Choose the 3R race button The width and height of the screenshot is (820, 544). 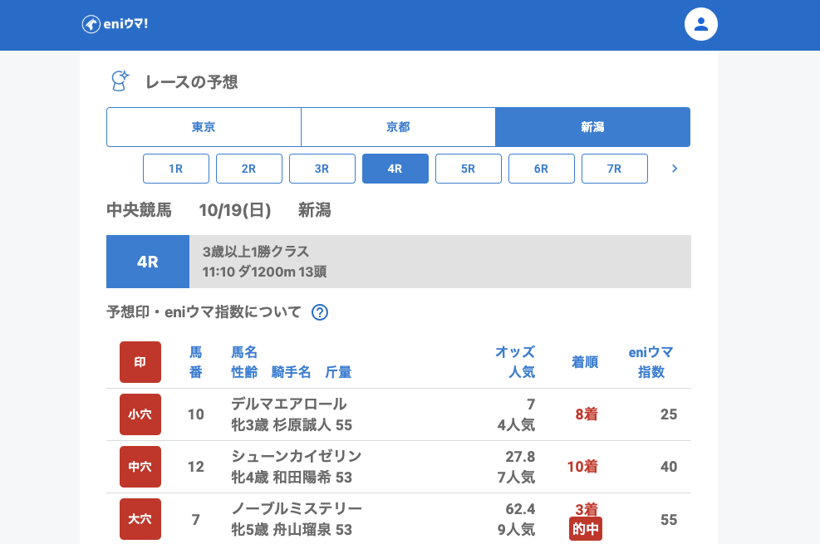click(322, 169)
